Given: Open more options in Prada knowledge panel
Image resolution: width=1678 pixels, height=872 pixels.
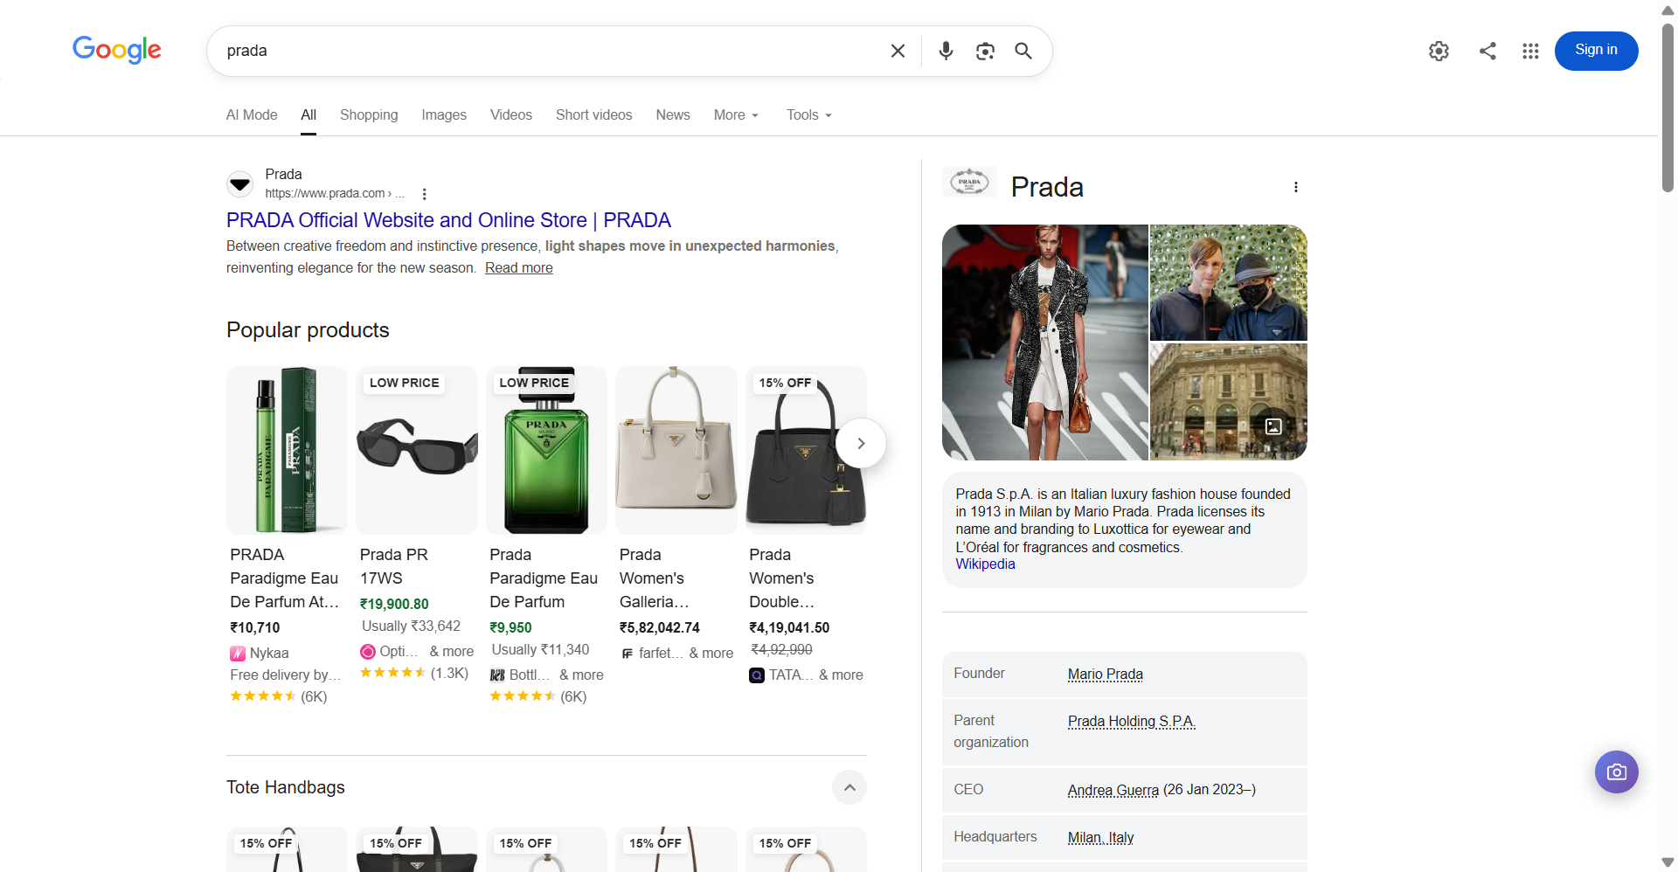Looking at the screenshot, I should click(x=1296, y=187).
